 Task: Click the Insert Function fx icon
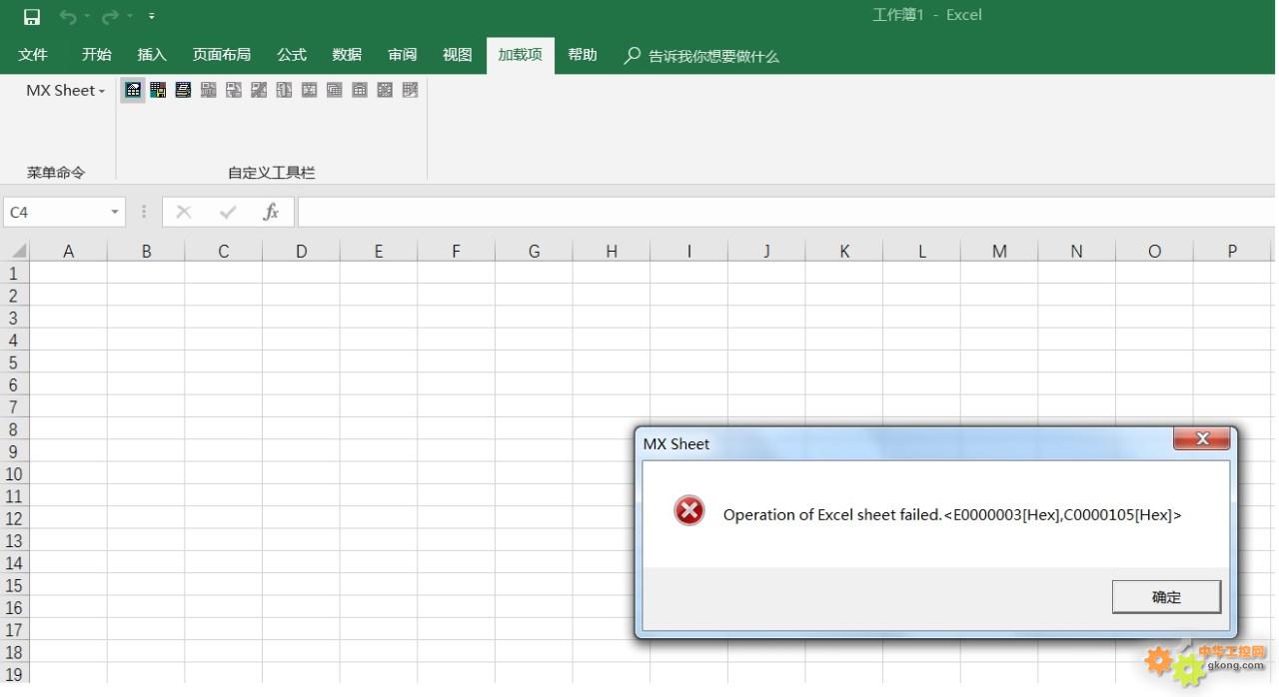pyautogui.click(x=271, y=212)
